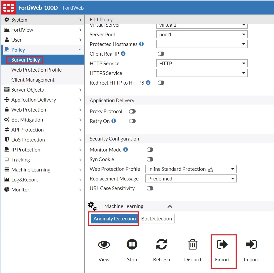The width and height of the screenshot is (274, 273).
Task: Click the API Protection arrows icon
Action: (7, 130)
